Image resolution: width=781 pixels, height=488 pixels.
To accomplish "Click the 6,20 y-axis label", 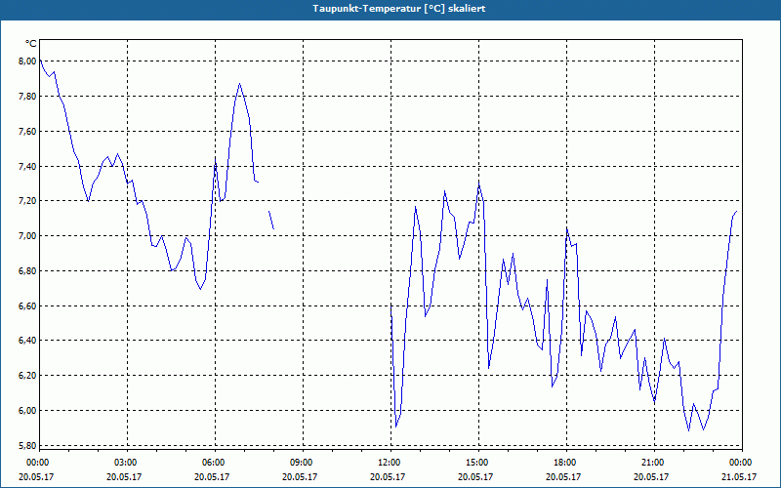I will tap(28, 376).
